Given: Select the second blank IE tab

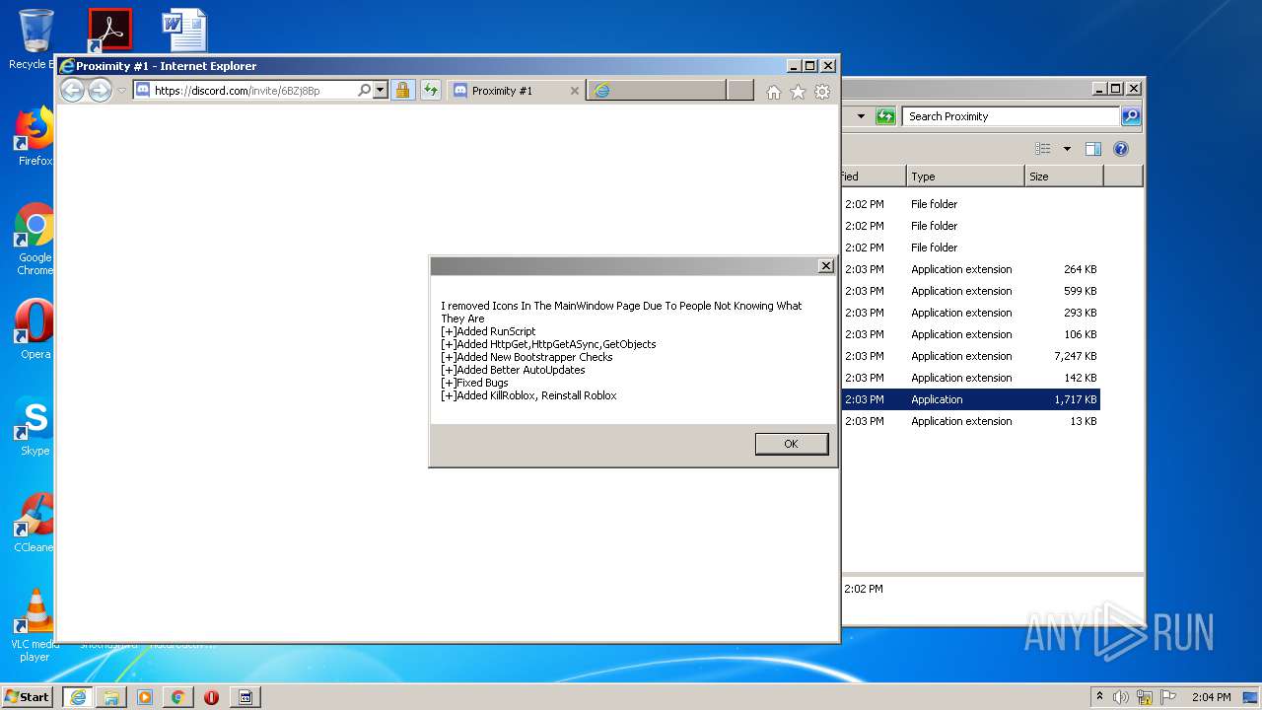Looking at the screenshot, I should pyautogui.click(x=657, y=91).
